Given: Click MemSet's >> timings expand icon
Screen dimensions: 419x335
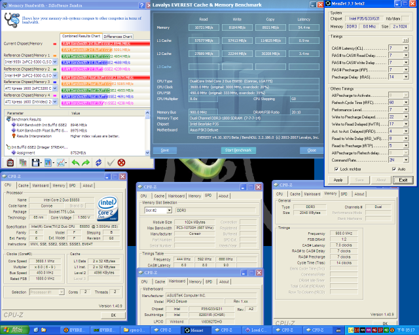Looking at the screenshot, I should pyautogui.click(x=406, y=41).
